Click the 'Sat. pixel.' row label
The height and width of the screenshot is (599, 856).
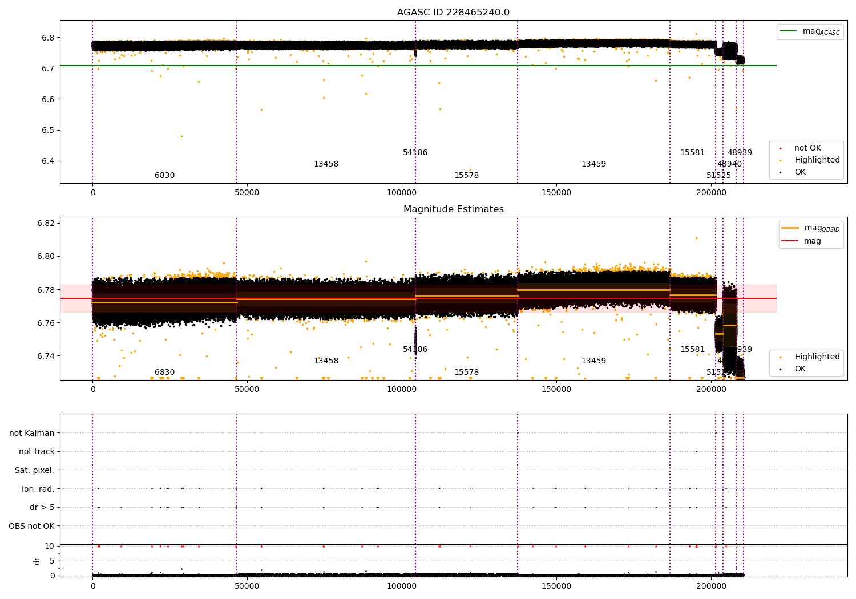(35, 471)
